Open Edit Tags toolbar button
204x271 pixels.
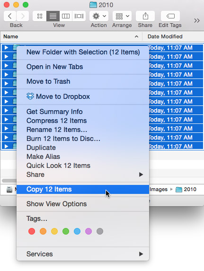tap(170, 16)
